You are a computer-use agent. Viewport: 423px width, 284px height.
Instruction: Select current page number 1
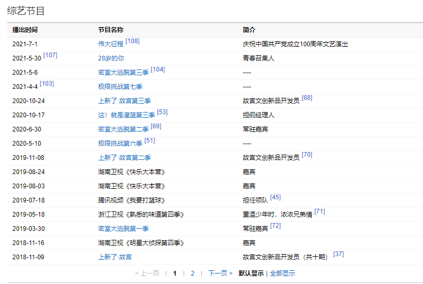pyautogui.click(x=175, y=273)
